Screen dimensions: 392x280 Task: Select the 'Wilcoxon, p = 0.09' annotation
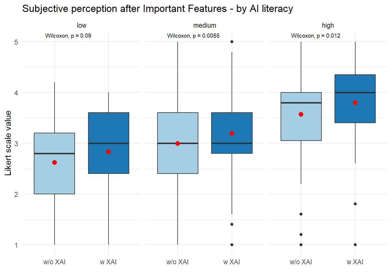coord(68,36)
